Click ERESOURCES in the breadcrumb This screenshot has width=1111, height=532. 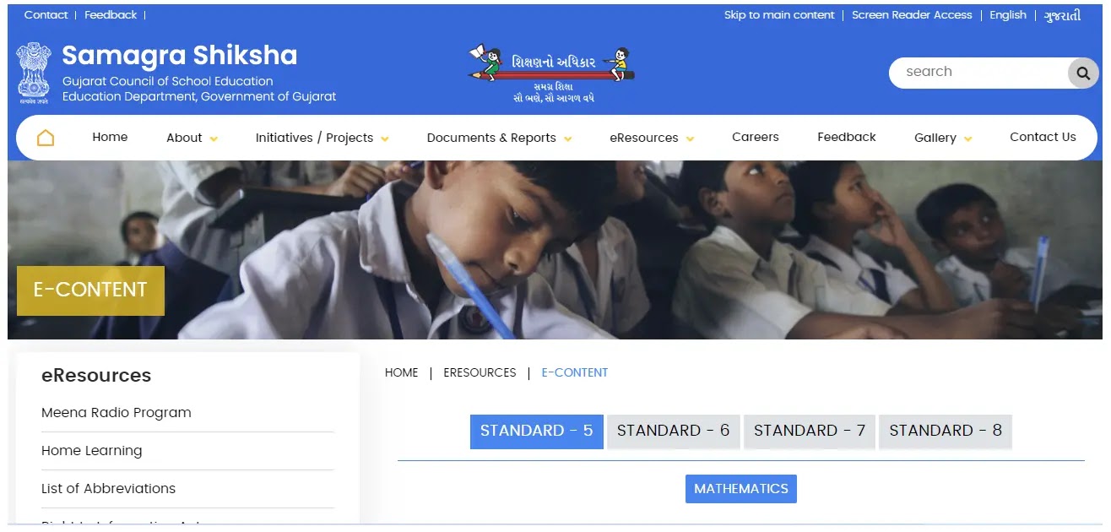[480, 372]
